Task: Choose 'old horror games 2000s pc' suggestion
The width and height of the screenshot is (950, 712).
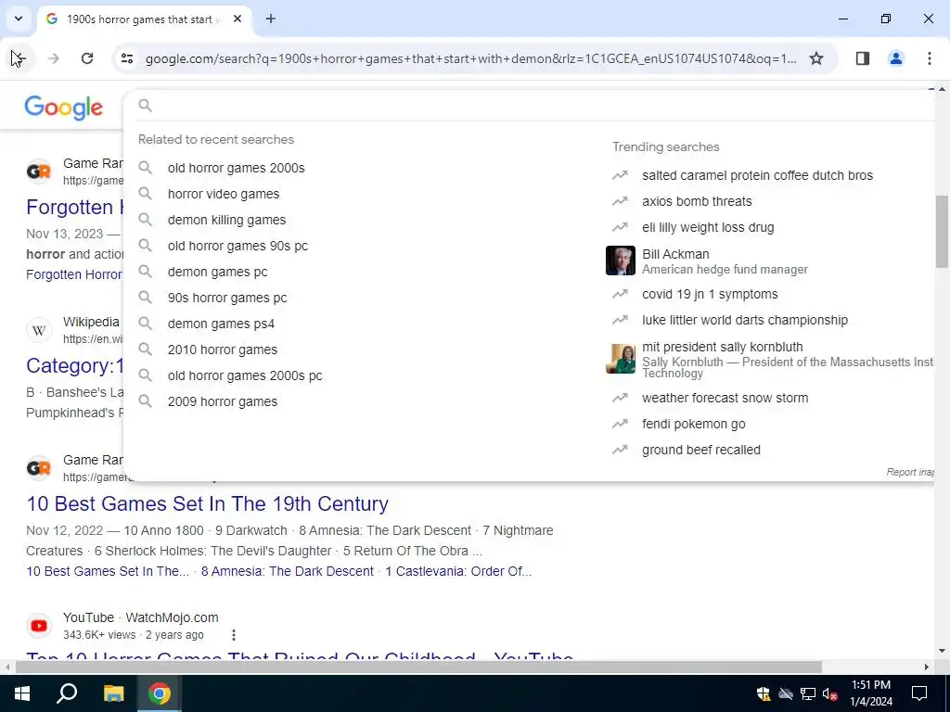Action: (245, 376)
